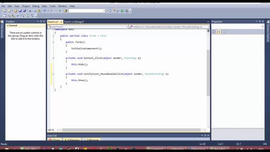Collapse the Form1() constructor outline
This screenshot has height=152, width=270.
[53, 42]
